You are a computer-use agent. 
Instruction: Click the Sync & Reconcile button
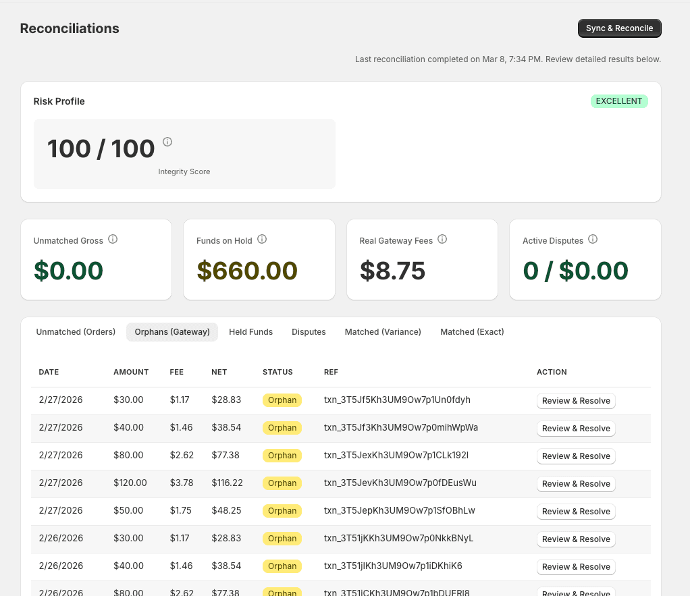619,28
